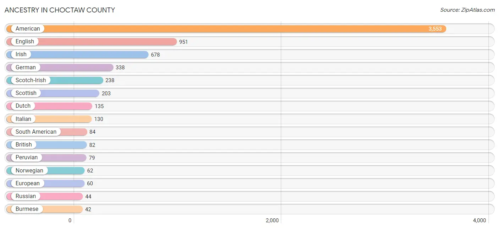Click the Russian label

click(26, 196)
